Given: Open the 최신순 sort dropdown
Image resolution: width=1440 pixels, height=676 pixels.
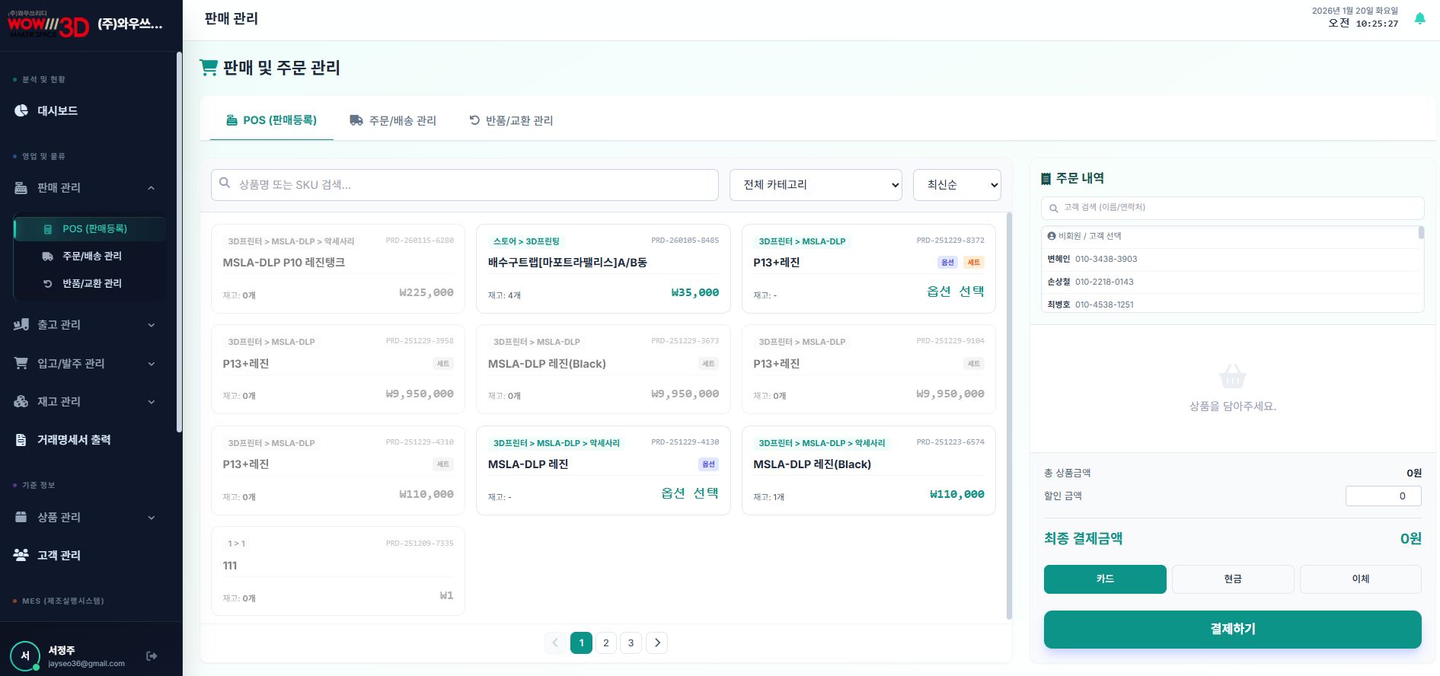Looking at the screenshot, I should [x=956, y=185].
